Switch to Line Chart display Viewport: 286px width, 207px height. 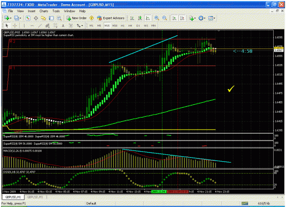[148, 18]
